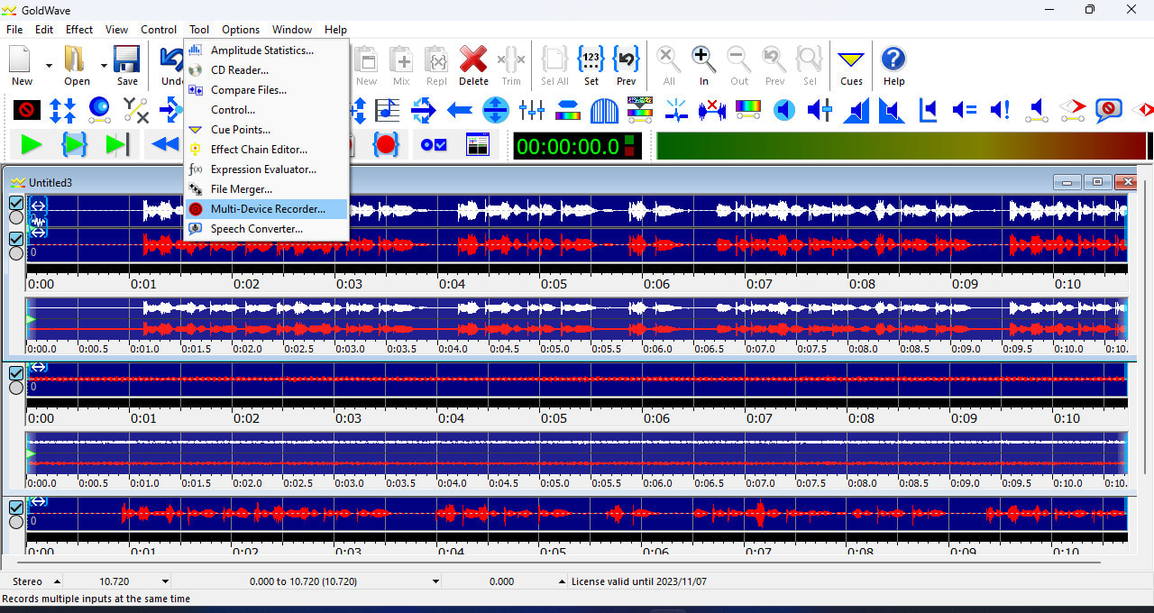Open the Equalizer sliders icon
This screenshot has width=1154, height=613.
(532, 111)
